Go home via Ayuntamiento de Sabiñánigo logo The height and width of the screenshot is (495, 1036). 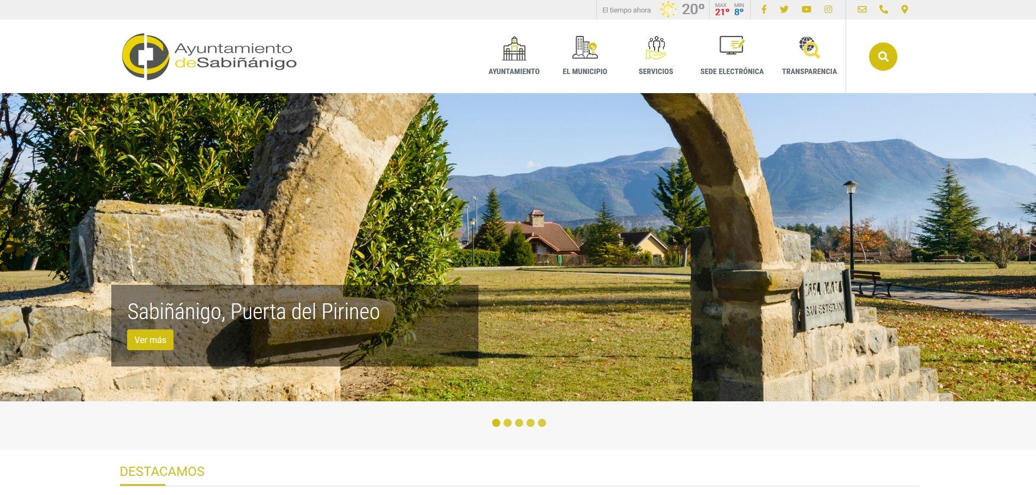[x=209, y=57]
